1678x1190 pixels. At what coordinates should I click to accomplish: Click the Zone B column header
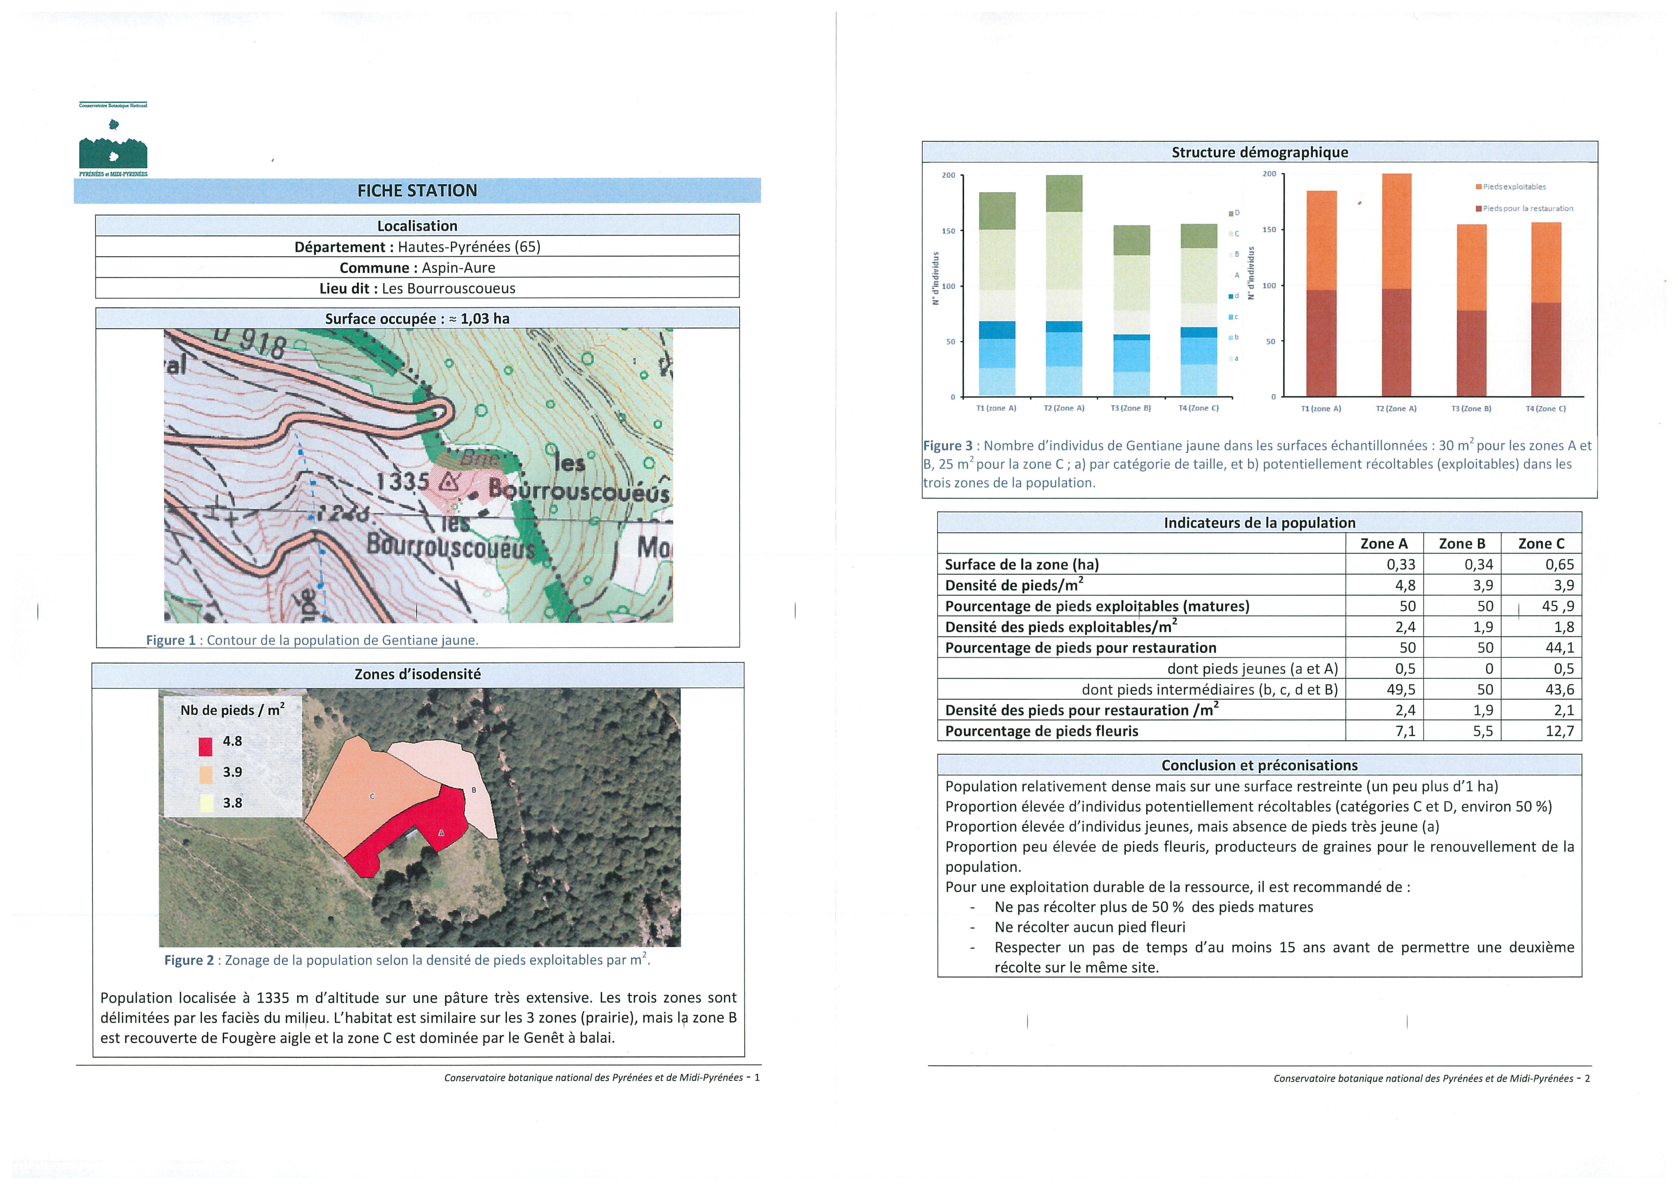1462,544
